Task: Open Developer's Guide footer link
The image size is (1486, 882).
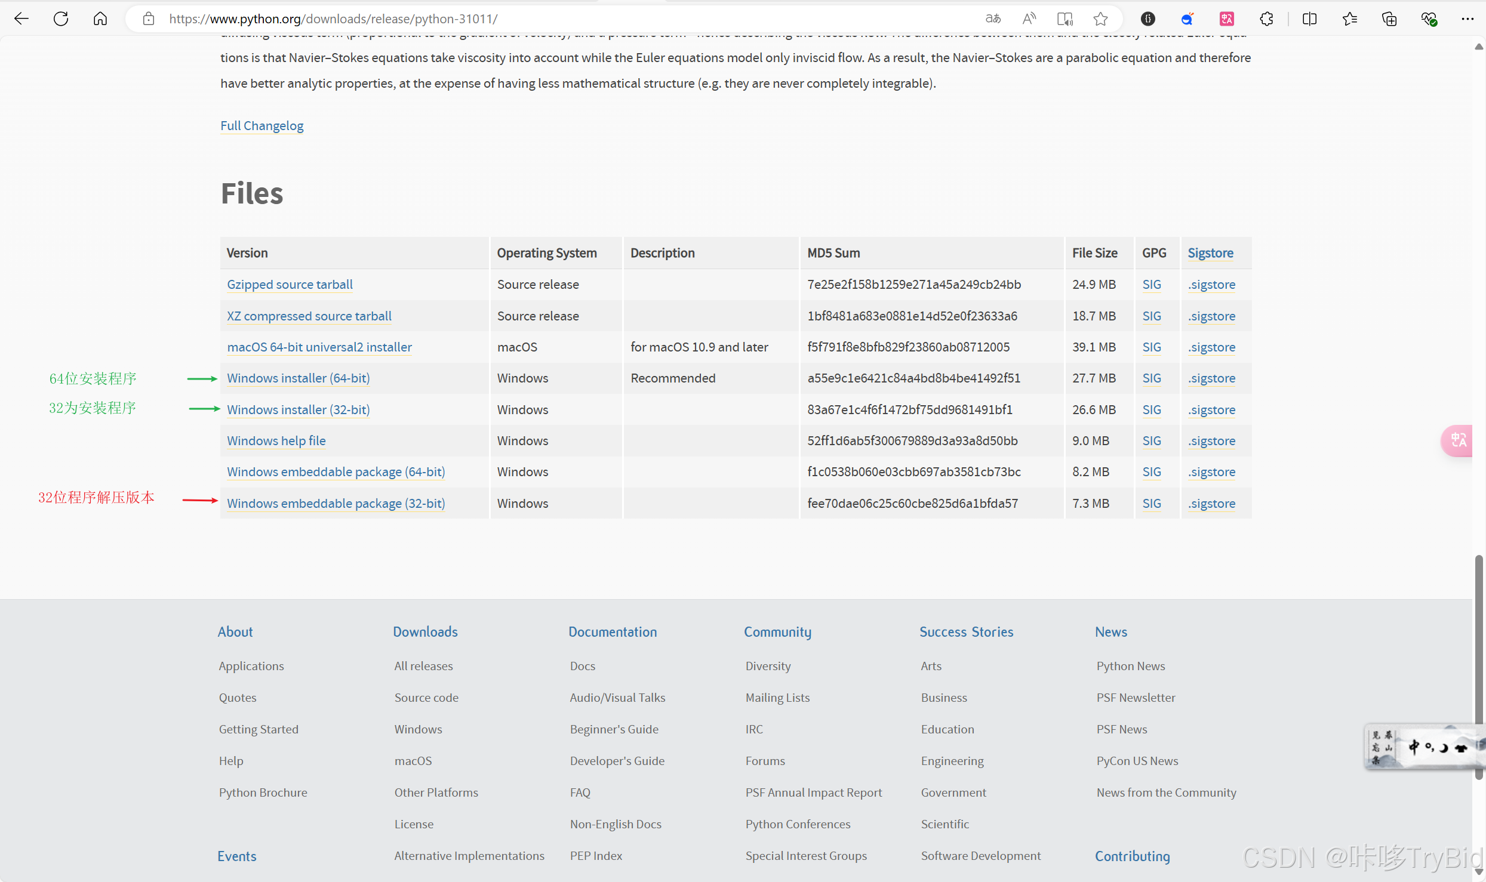Action: [x=617, y=760]
